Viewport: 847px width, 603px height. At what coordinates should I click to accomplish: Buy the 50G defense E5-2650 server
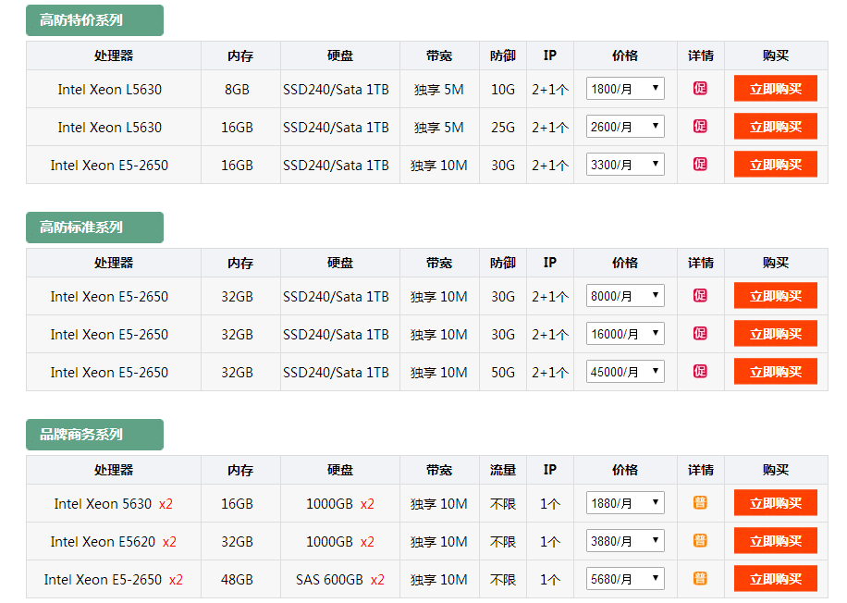[x=775, y=372]
